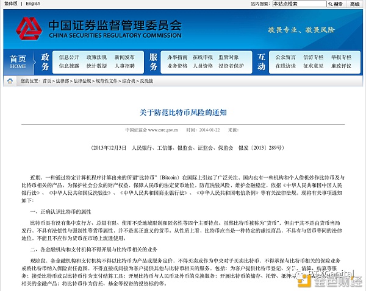Image resolution: width=366 pixels, height=291 pixels.
Task: Click breadcrumb link 法律法规
Action: pos(82,81)
